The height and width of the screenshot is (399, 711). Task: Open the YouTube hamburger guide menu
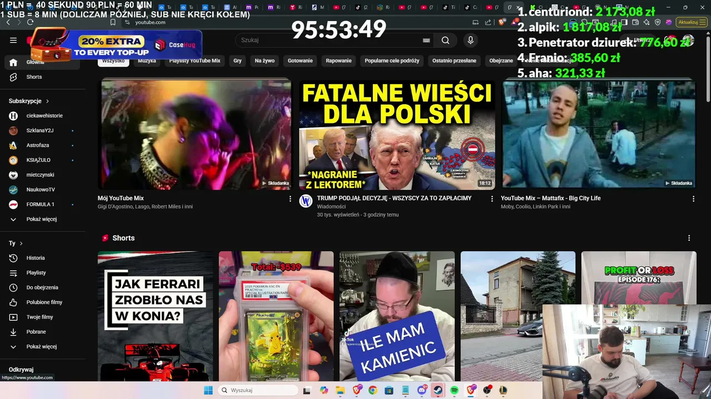pos(13,40)
